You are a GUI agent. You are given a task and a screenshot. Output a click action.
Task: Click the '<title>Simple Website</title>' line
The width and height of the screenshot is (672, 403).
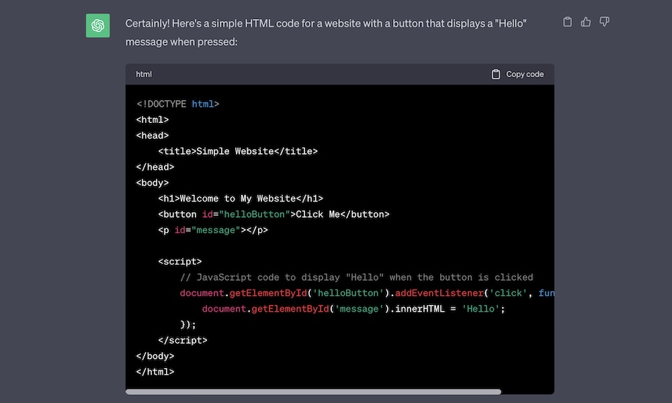(x=238, y=151)
